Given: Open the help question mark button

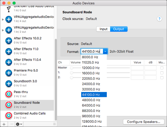Looking at the screenshot, I should (x=159, y=19).
